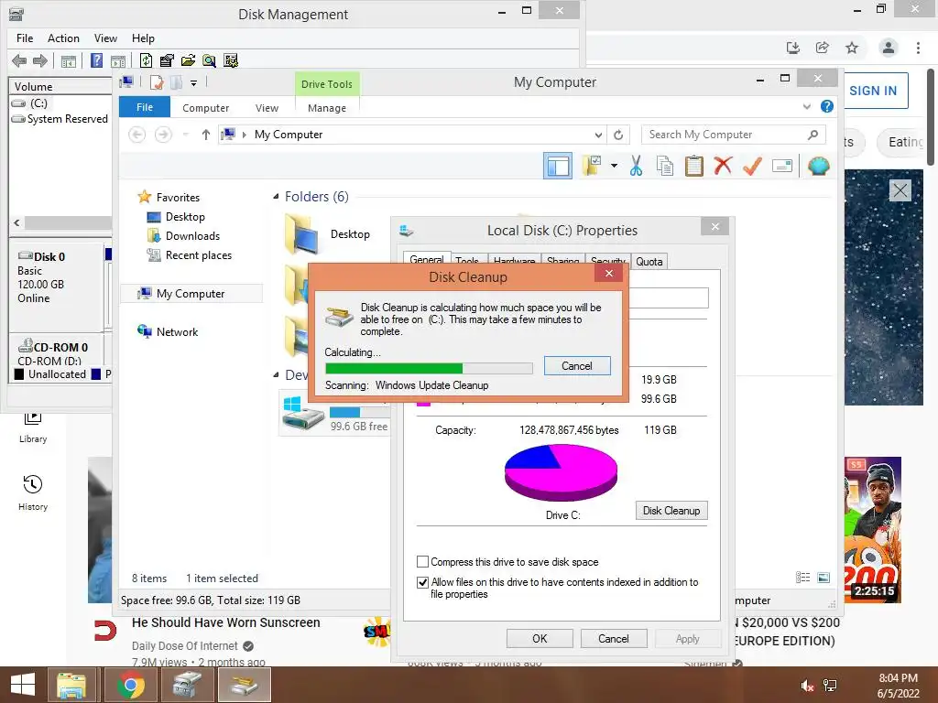Click the red X Delete icon
Screen dimensions: 938x703
[x=723, y=166]
